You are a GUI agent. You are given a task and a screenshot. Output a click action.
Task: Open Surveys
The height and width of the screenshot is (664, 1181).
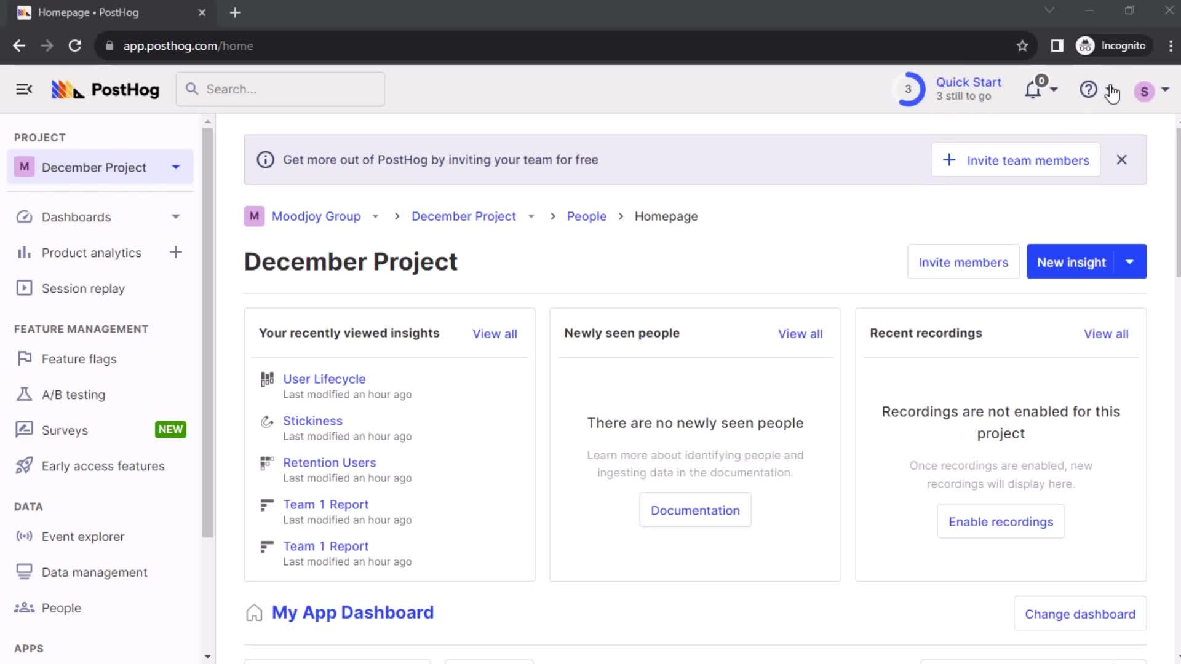pyautogui.click(x=65, y=430)
